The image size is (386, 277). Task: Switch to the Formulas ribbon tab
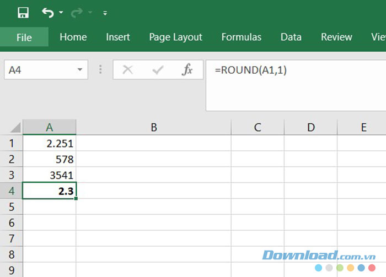(x=241, y=37)
